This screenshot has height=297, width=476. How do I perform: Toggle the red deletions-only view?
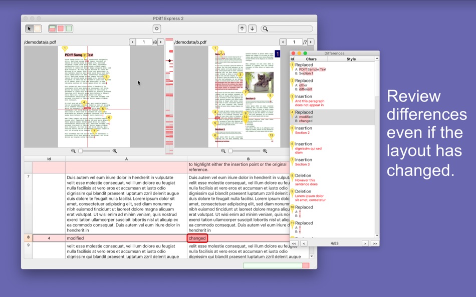[61, 29]
